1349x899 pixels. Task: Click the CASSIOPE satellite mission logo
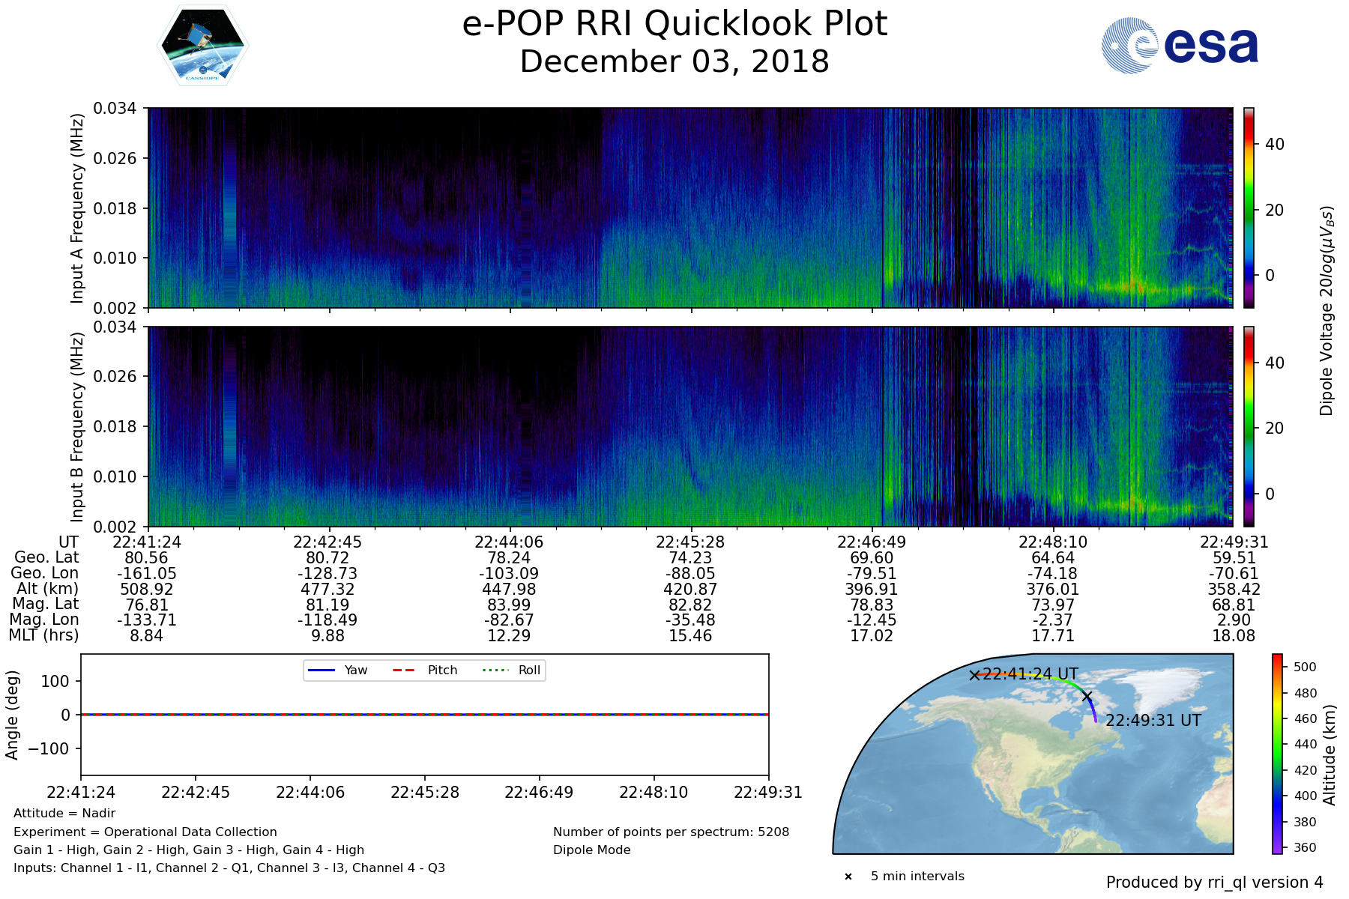pos(202,46)
